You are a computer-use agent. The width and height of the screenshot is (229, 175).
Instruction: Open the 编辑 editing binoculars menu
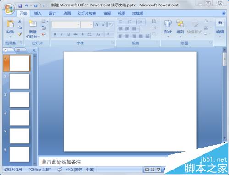point(220,28)
